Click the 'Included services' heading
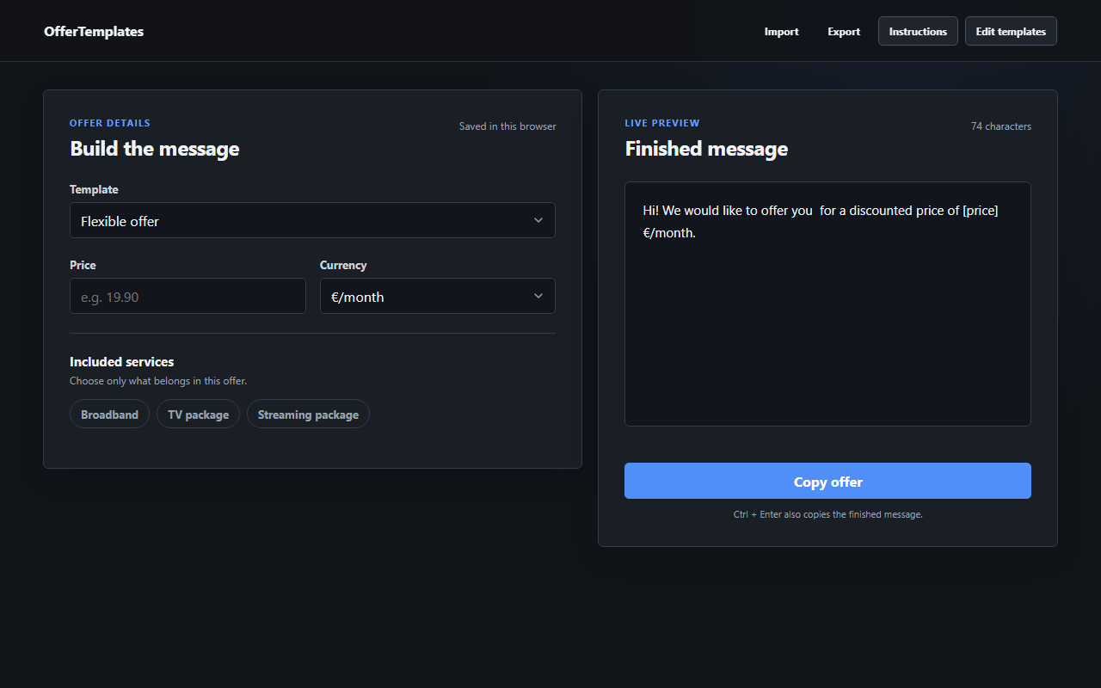This screenshot has height=688, width=1101. (121, 362)
